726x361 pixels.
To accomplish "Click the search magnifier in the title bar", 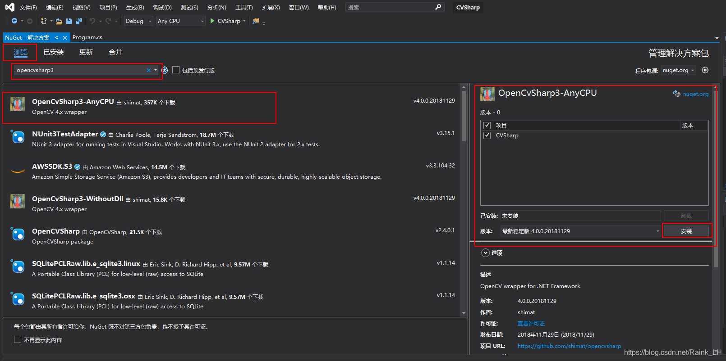I will 438,7.
